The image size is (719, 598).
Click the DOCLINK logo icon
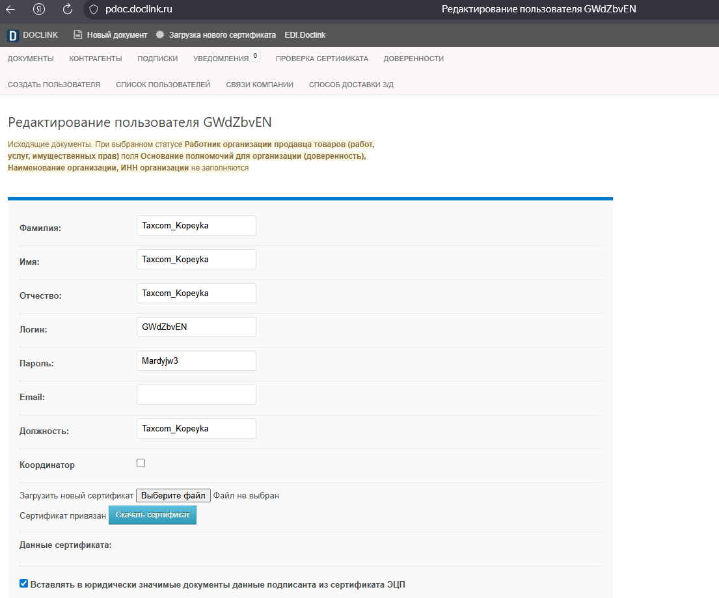(13, 35)
